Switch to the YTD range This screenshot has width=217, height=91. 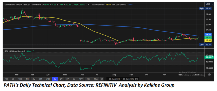point(48,79)
